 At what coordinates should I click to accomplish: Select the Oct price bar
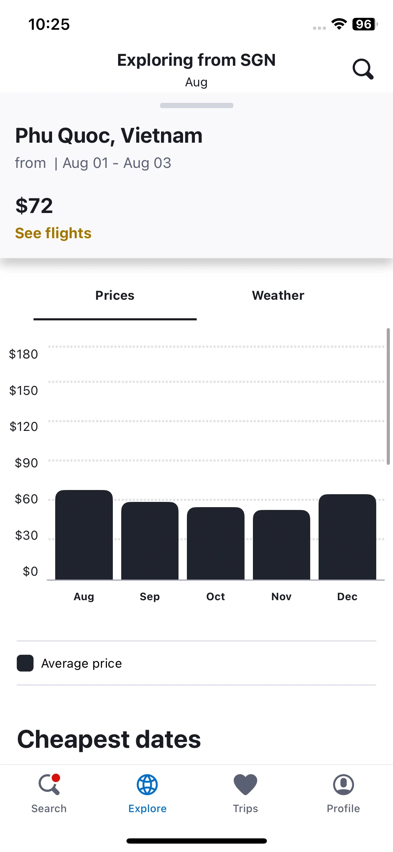tap(216, 543)
